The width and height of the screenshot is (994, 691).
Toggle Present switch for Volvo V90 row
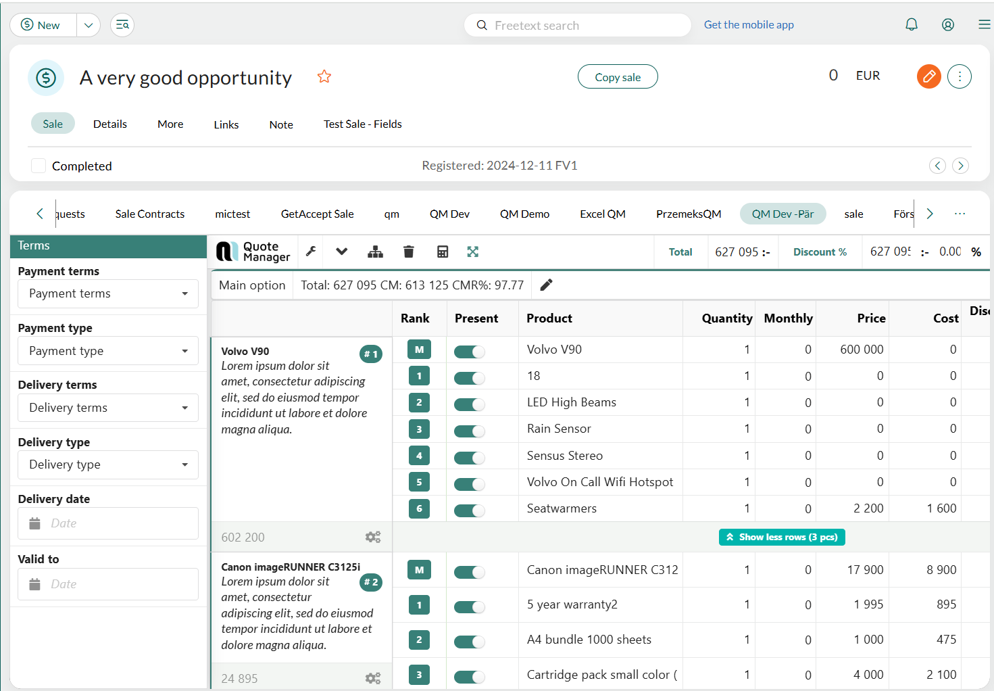470,352
